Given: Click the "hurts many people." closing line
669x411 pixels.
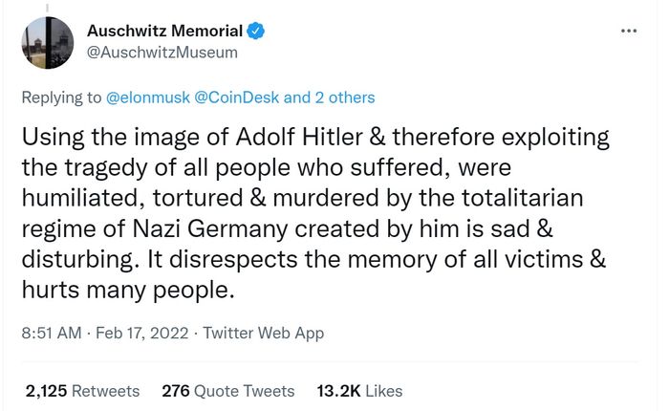Looking at the screenshot, I should pos(128,291).
